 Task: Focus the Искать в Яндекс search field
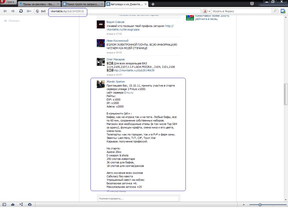tap(241, 11)
